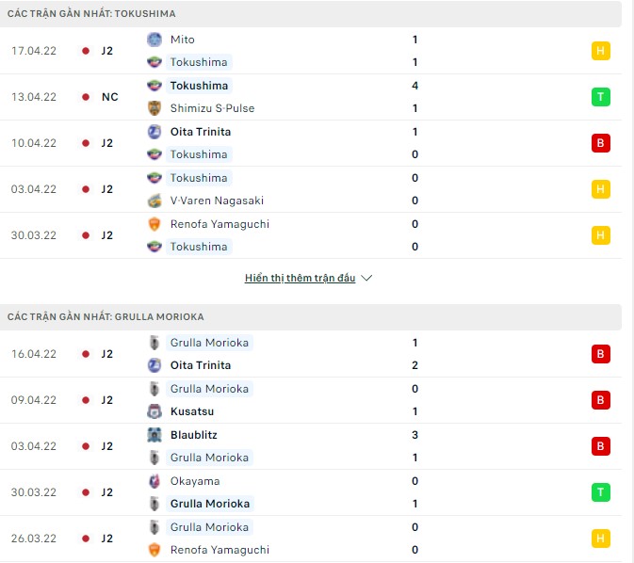This screenshot has height=563, width=634.
Task: Click the yellow H badge on 17.04.22 match
Action: pos(601,51)
